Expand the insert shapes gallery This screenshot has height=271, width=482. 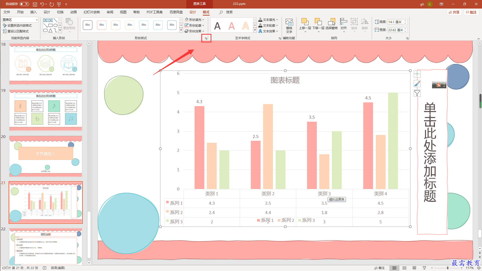click(60, 30)
